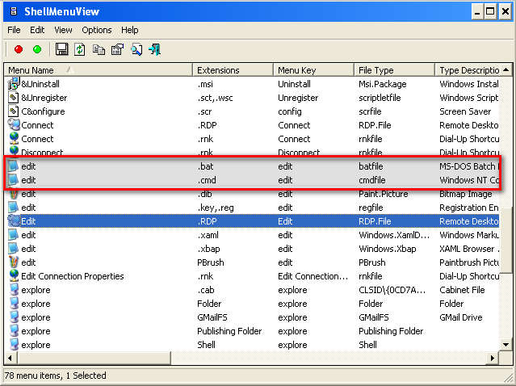The width and height of the screenshot is (516, 386).
Task: Sort by Extensions column header
Action: tap(232, 70)
